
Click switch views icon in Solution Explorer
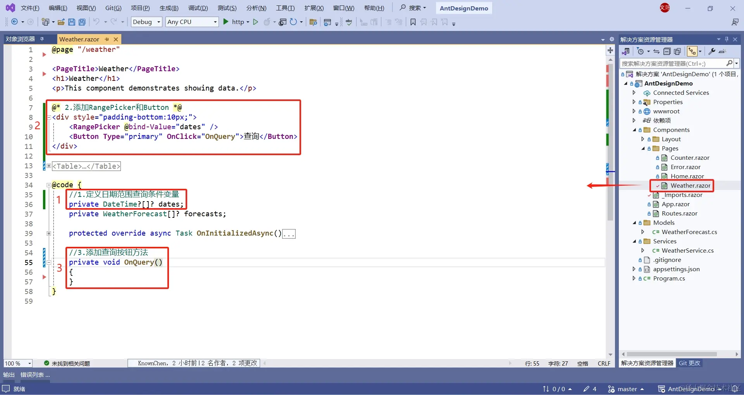(625, 51)
